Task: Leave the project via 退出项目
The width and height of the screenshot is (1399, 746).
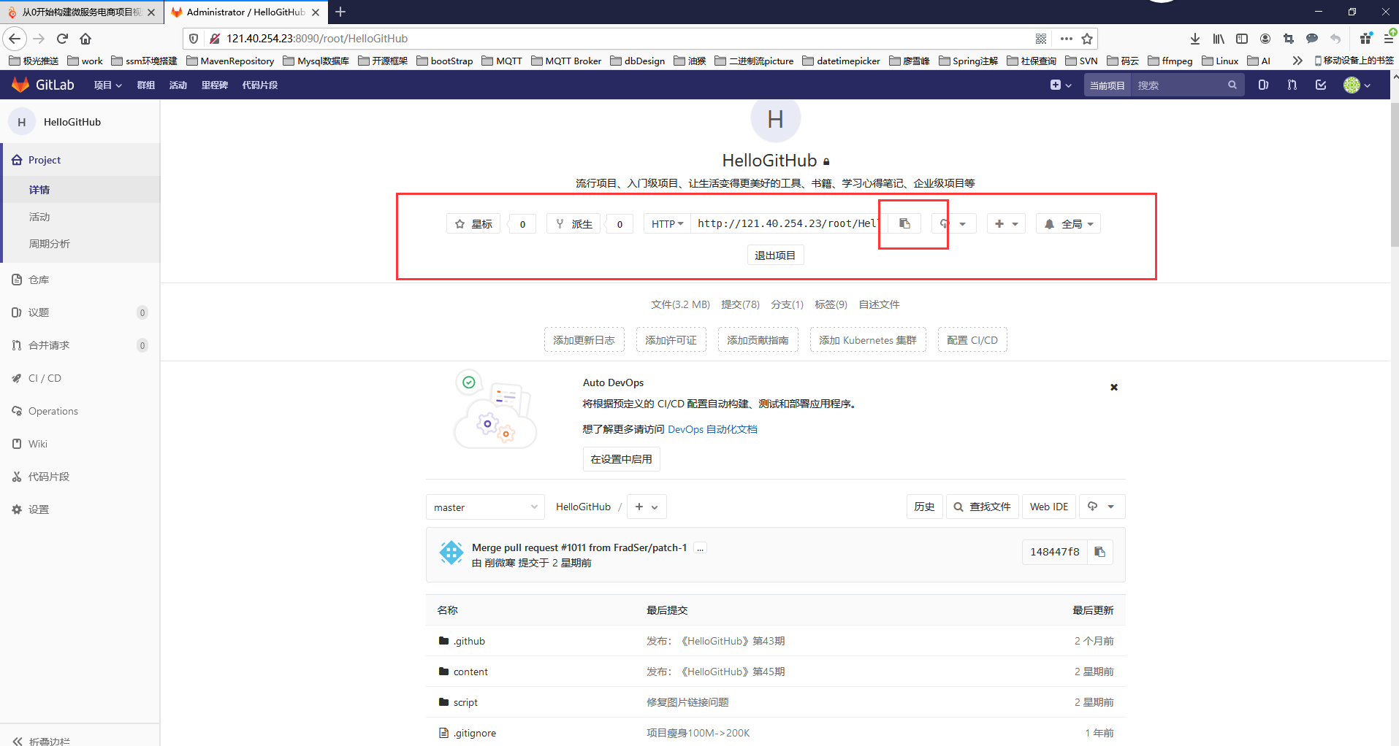Action: 775,255
